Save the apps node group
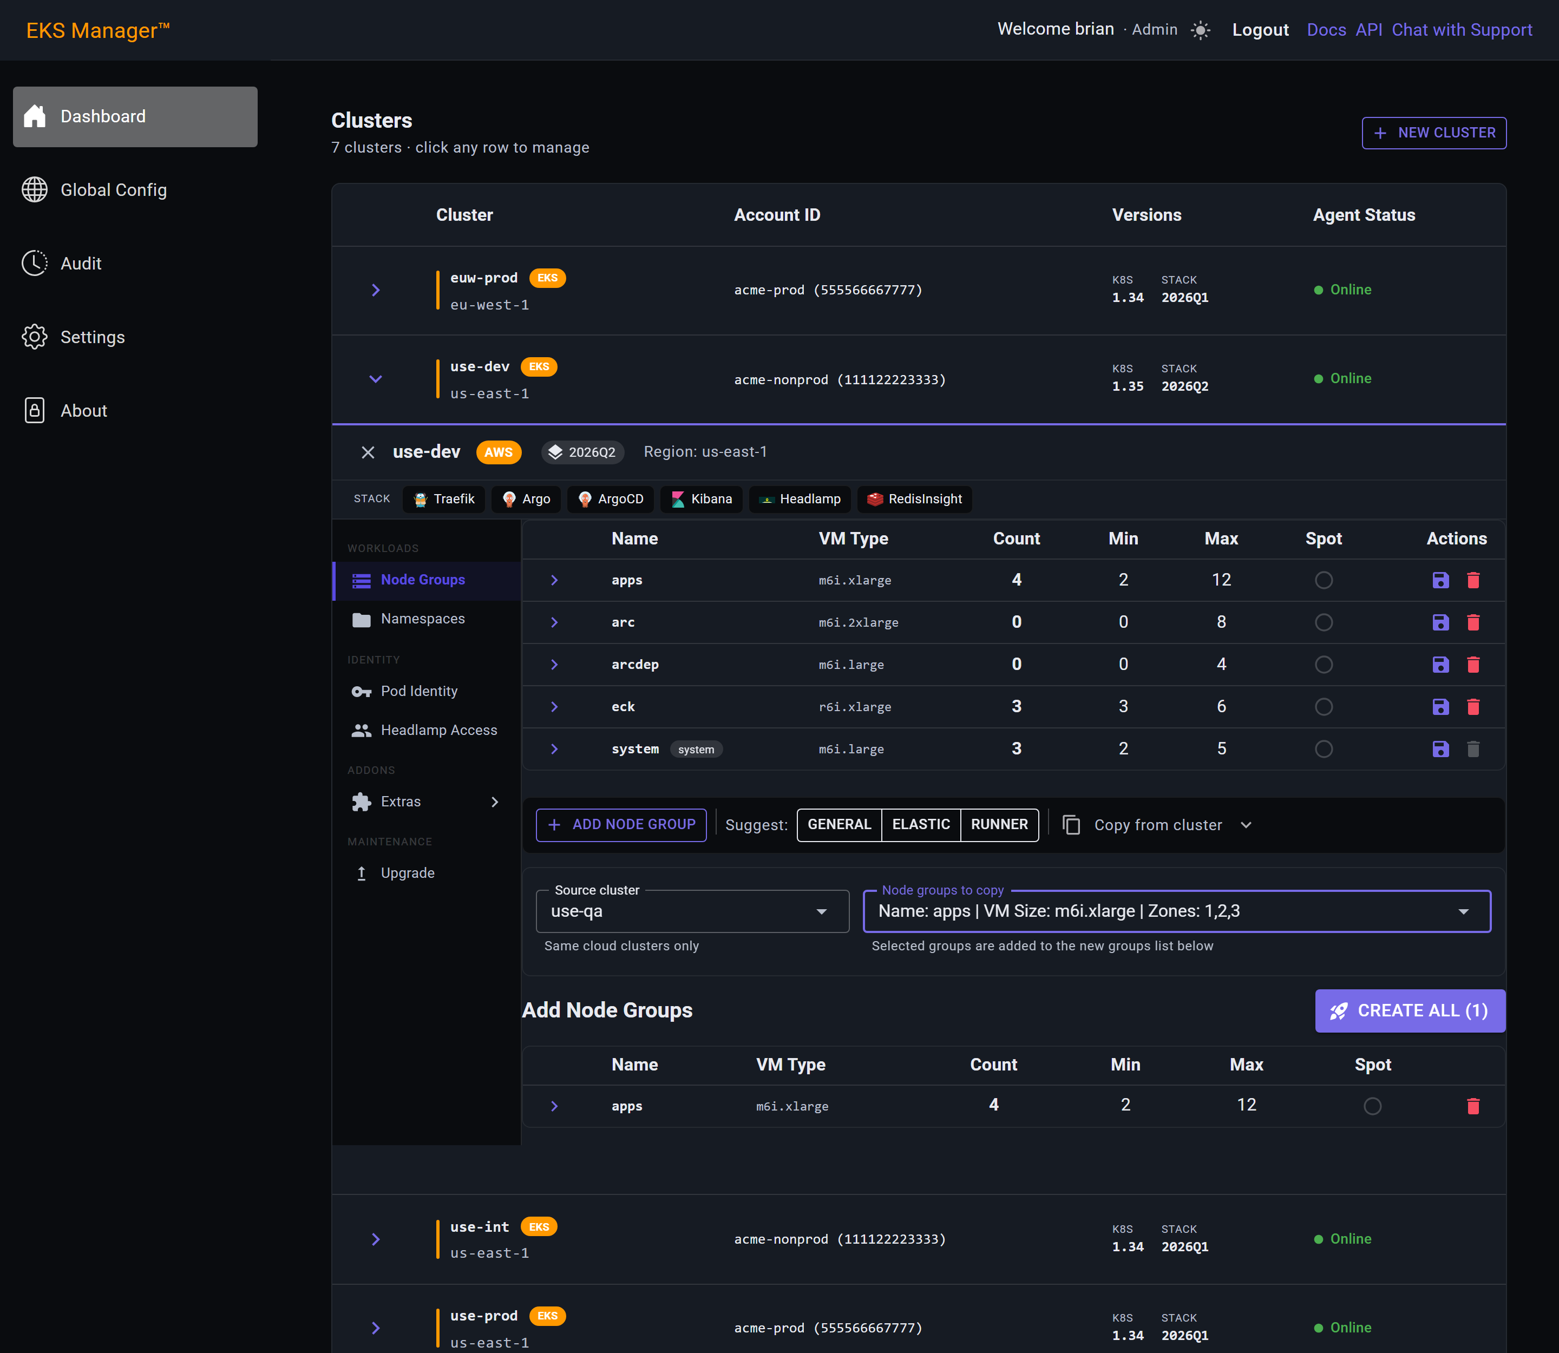The height and width of the screenshot is (1353, 1559). click(x=1440, y=580)
